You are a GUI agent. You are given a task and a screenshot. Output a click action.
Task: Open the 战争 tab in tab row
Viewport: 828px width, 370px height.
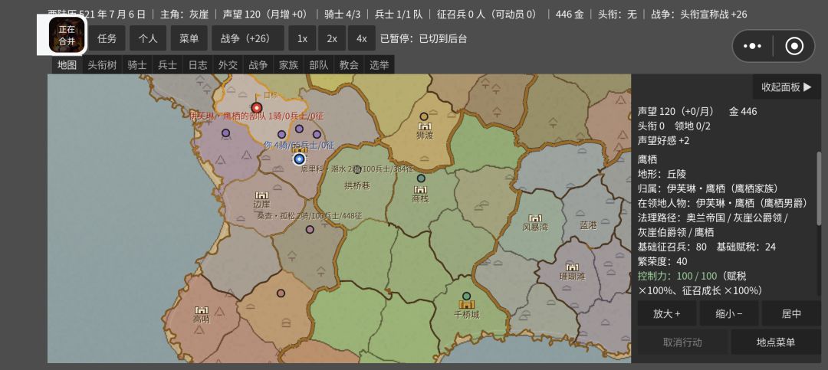(x=258, y=65)
